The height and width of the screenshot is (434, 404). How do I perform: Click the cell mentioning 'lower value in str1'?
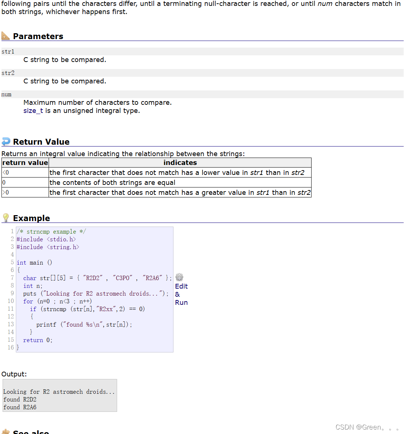click(180, 173)
